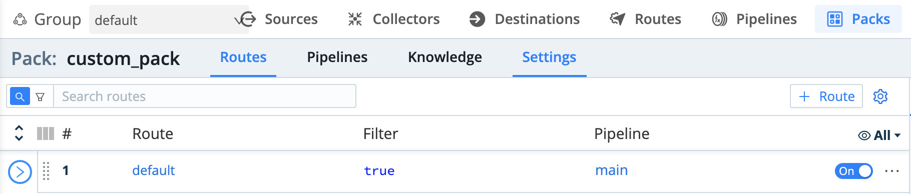Click the Sources arrow icon
The image size is (911, 194).
tap(247, 19)
